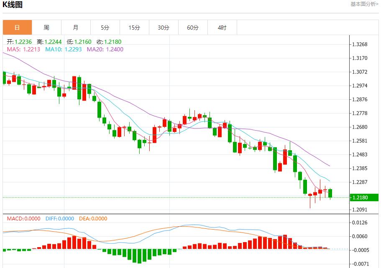Click the MACD value label
This screenshot has height=268, width=381.
point(23,218)
